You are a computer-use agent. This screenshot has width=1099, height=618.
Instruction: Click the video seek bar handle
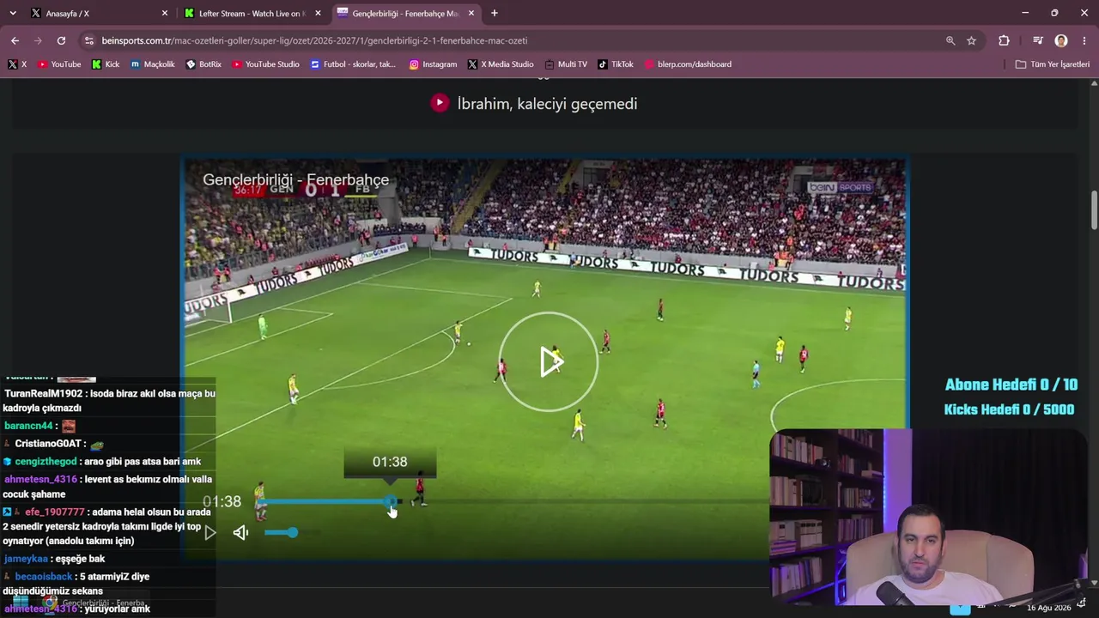(392, 501)
